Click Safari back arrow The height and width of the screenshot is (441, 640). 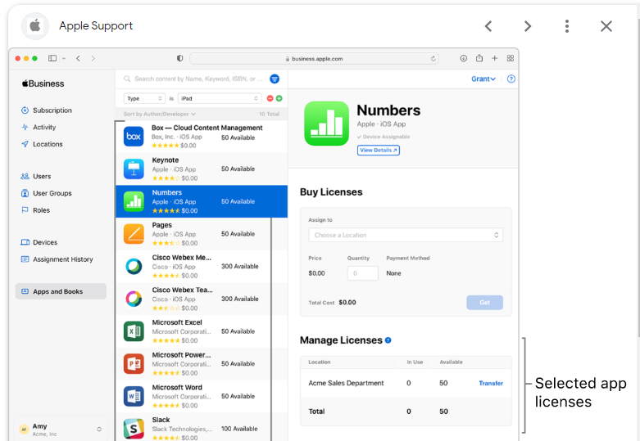point(78,58)
